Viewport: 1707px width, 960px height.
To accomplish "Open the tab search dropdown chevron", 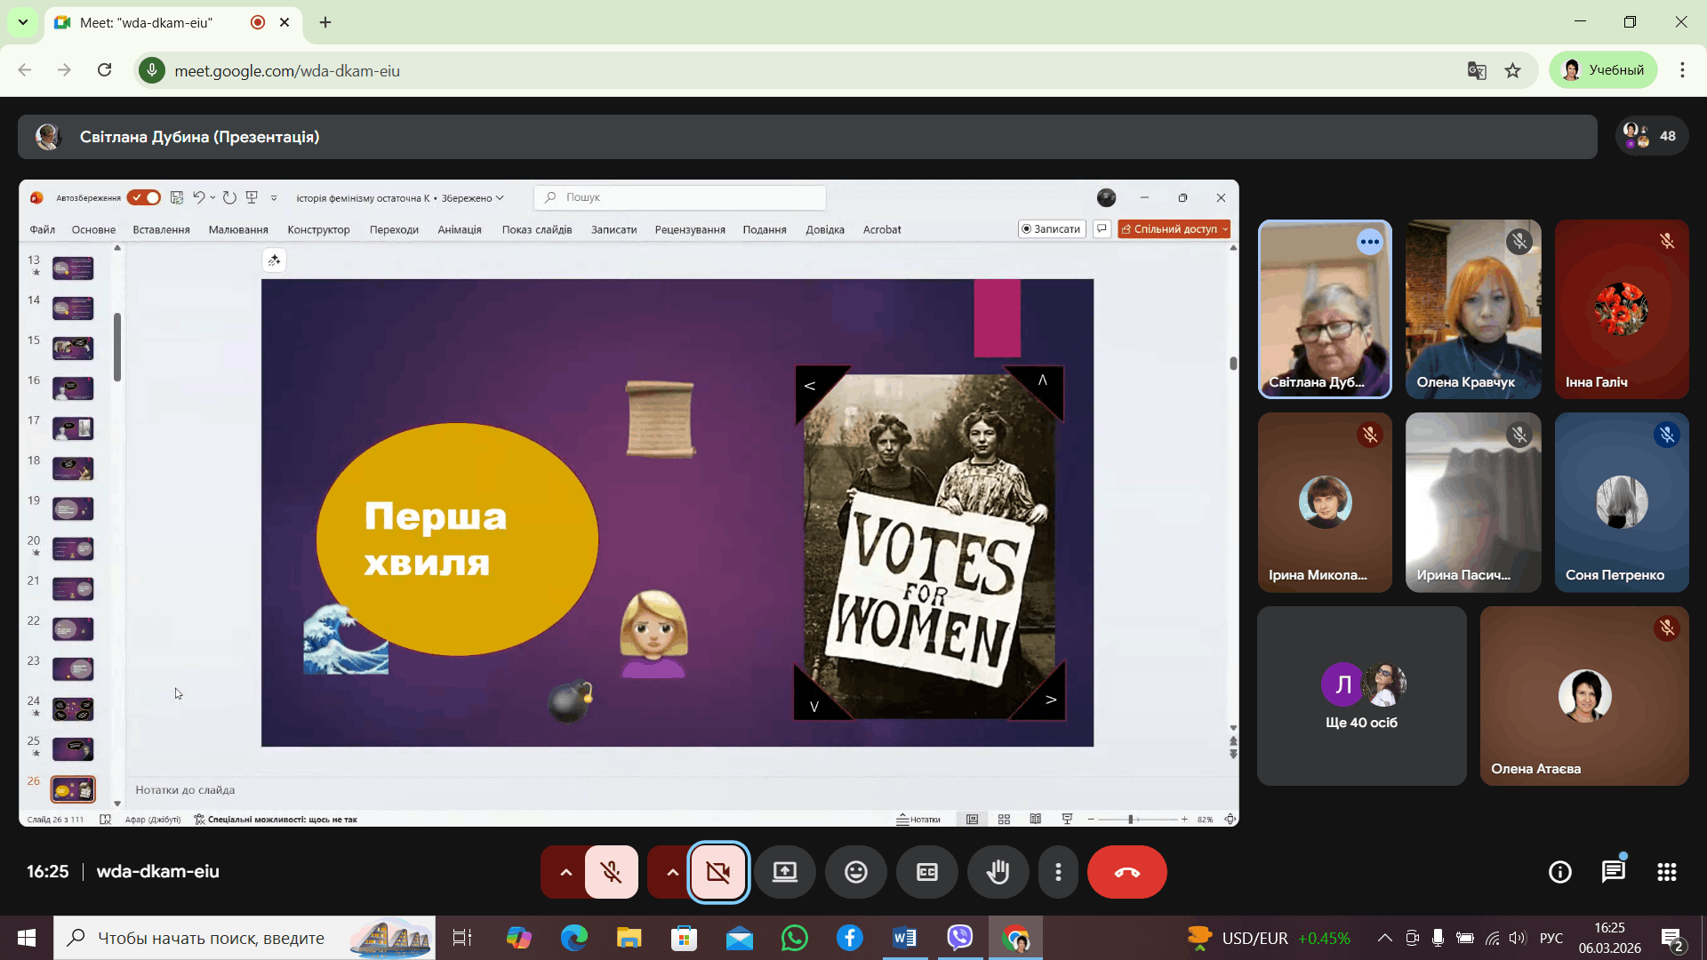I will pyautogui.click(x=23, y=22).
